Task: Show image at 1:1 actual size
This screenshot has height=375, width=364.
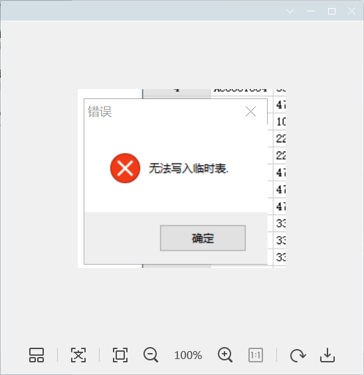Action: pos(256,355)
